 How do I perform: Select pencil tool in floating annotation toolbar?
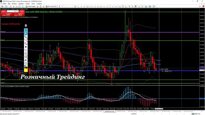(x=26, y=37)
